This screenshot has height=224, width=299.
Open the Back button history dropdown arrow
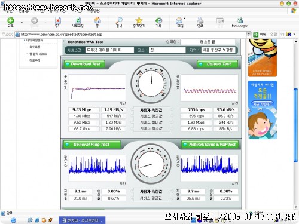point(22,22)
